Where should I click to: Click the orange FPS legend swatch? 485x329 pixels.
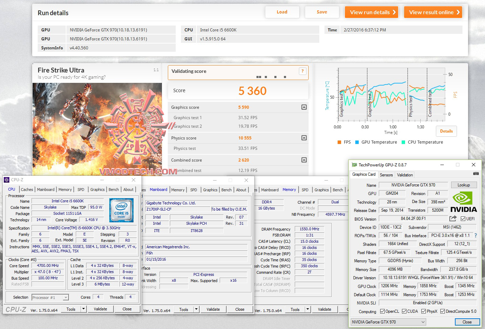pyautogui.click(x=339, y=142)
